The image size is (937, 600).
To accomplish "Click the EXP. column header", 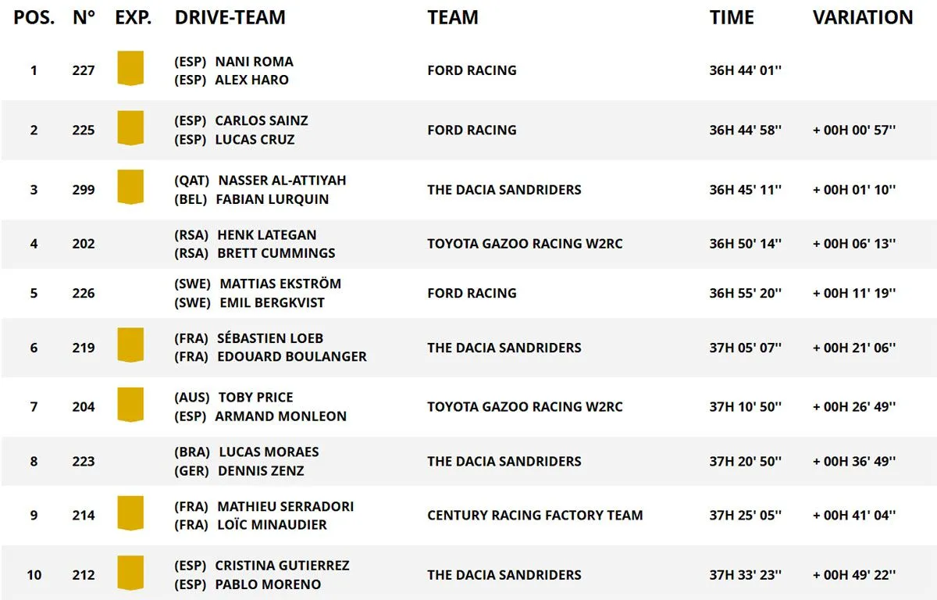I will 133,17.
